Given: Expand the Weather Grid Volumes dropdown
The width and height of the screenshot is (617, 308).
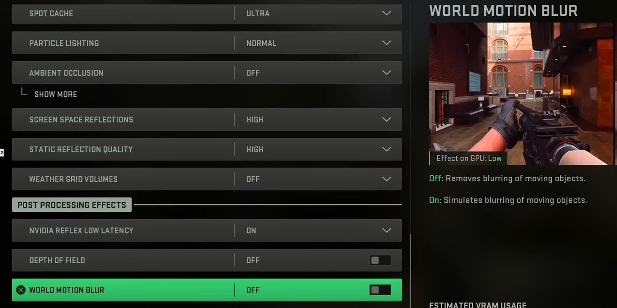Looking at the screenshot, I should [207, 179].
